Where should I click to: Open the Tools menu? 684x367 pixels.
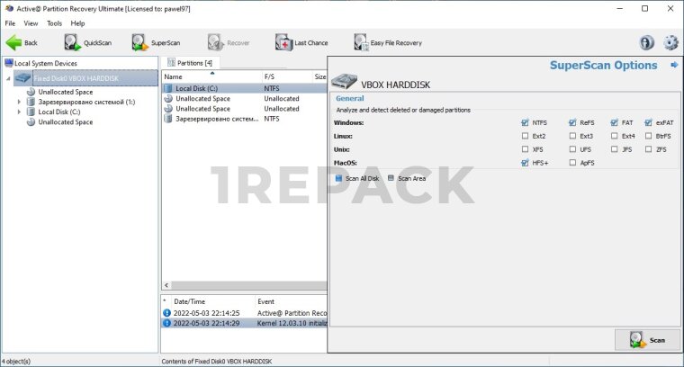[x=54, y=22]
